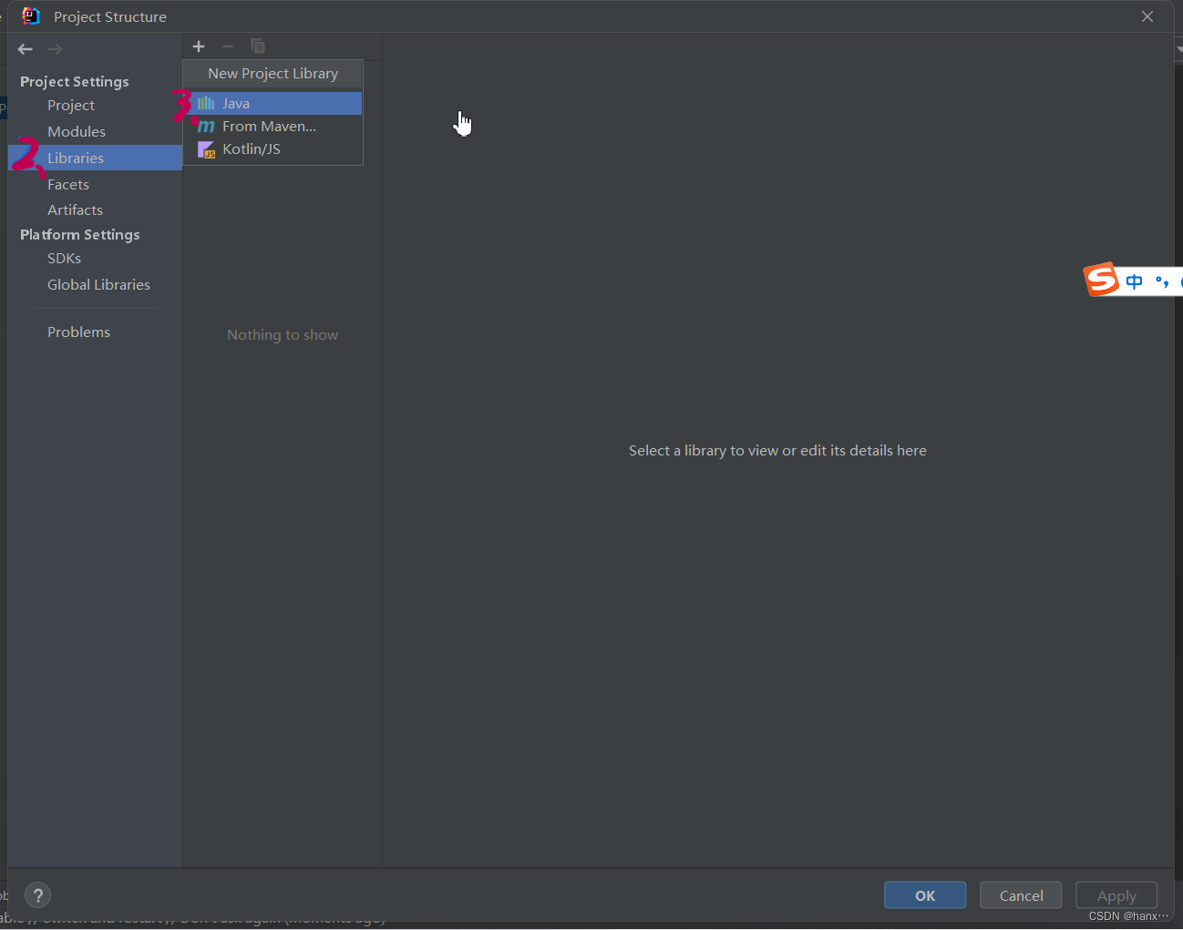
Task: Confirm changes with the OK button
Action: coord(924,894)
